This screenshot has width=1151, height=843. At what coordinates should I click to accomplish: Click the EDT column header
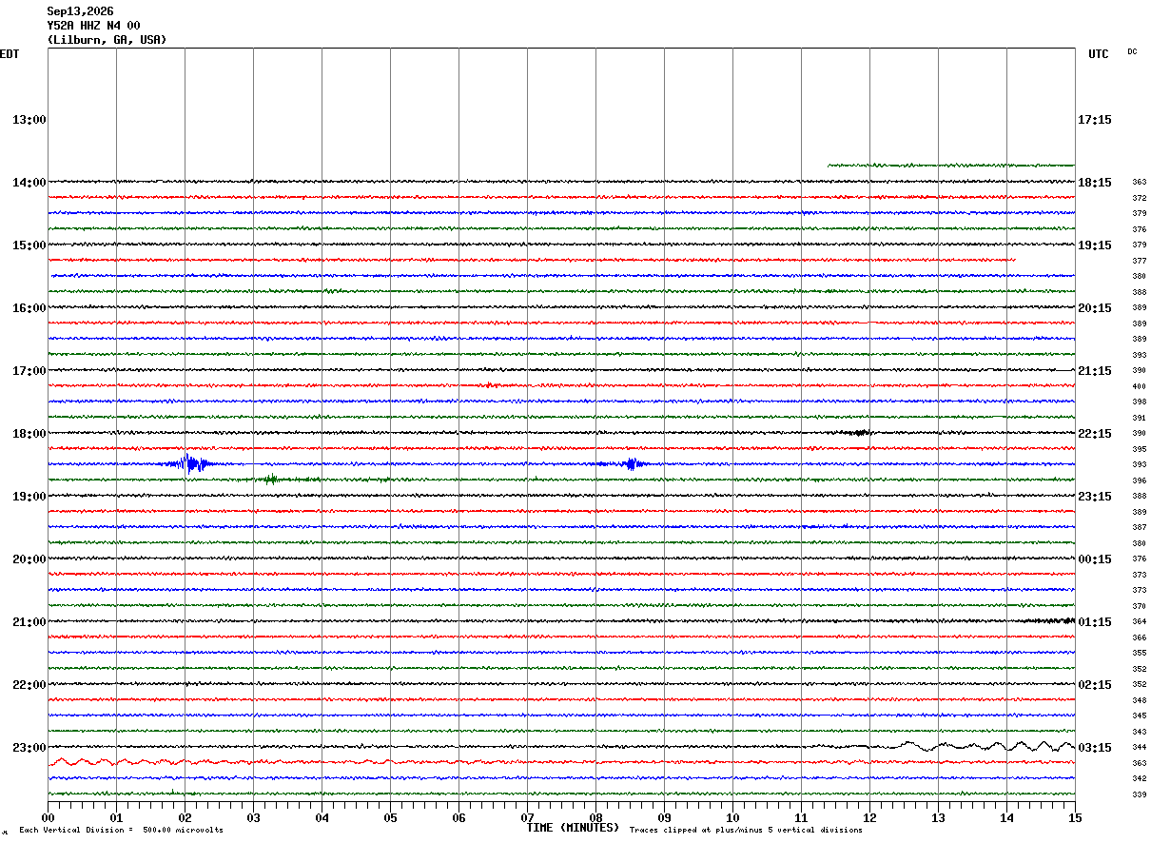[9, 54]
